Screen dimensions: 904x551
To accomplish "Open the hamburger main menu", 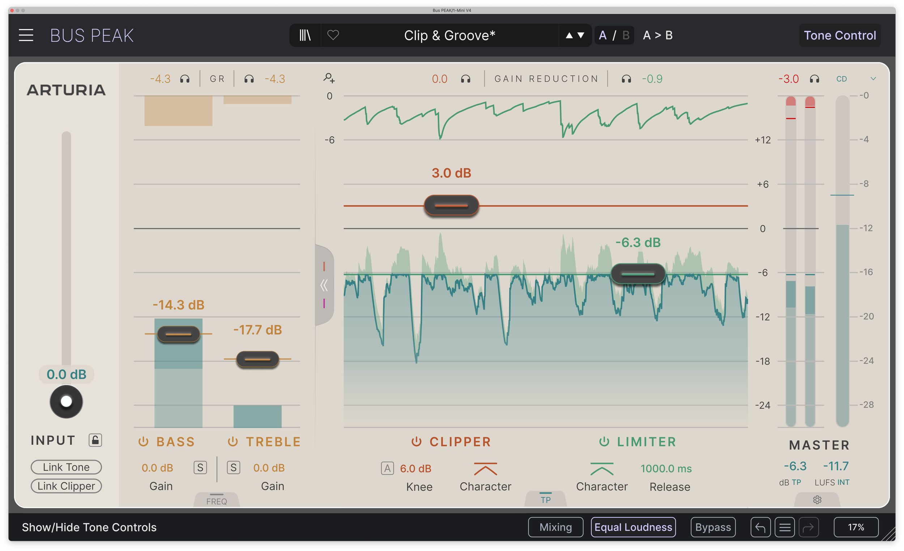I will coord(26,35).
